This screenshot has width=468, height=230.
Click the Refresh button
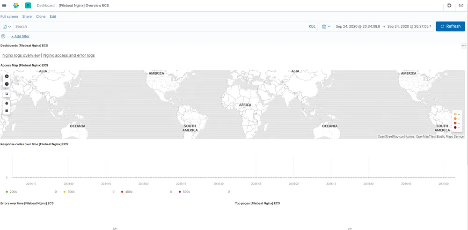[x=450, y=26]
